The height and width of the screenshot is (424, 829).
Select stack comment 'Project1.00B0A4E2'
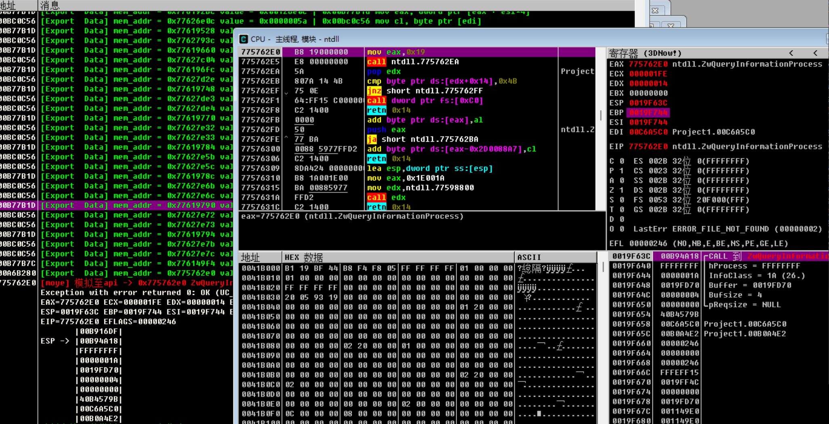pyautogui.click(x=745, y=334)
